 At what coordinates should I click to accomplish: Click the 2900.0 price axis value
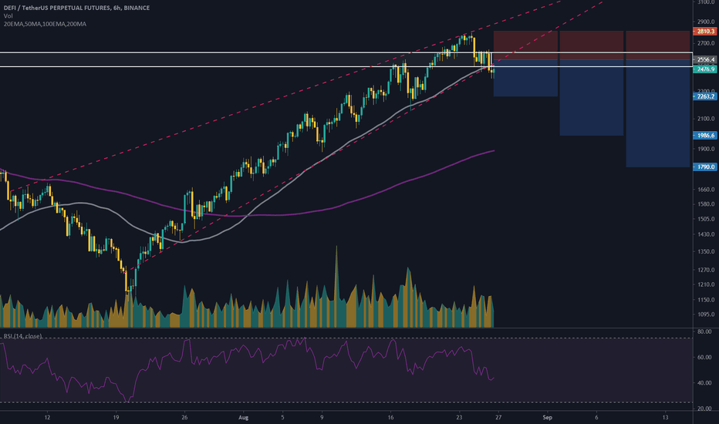click(x=706, y=22)
